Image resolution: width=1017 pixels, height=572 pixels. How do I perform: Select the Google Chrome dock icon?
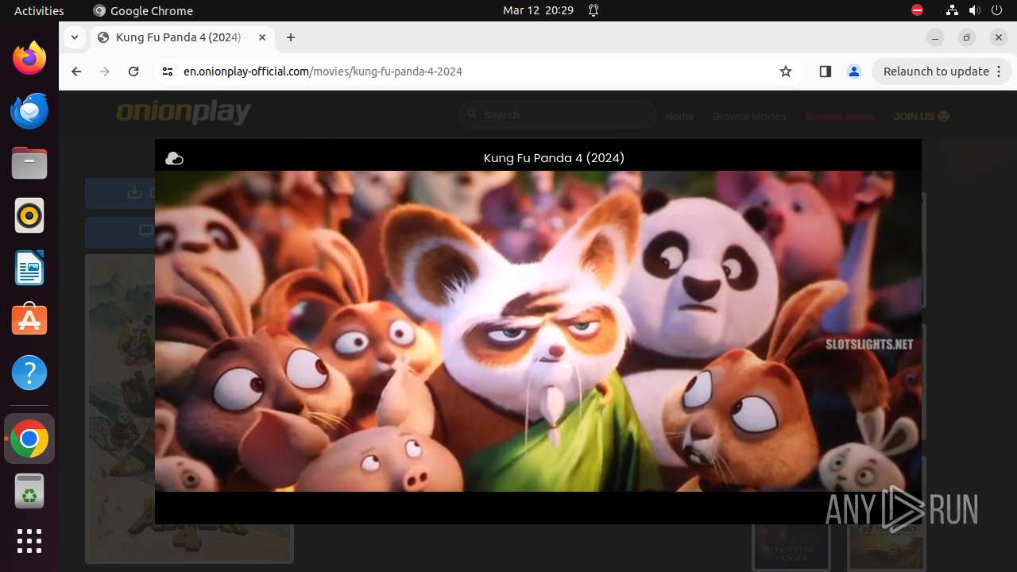click(29, 439)
